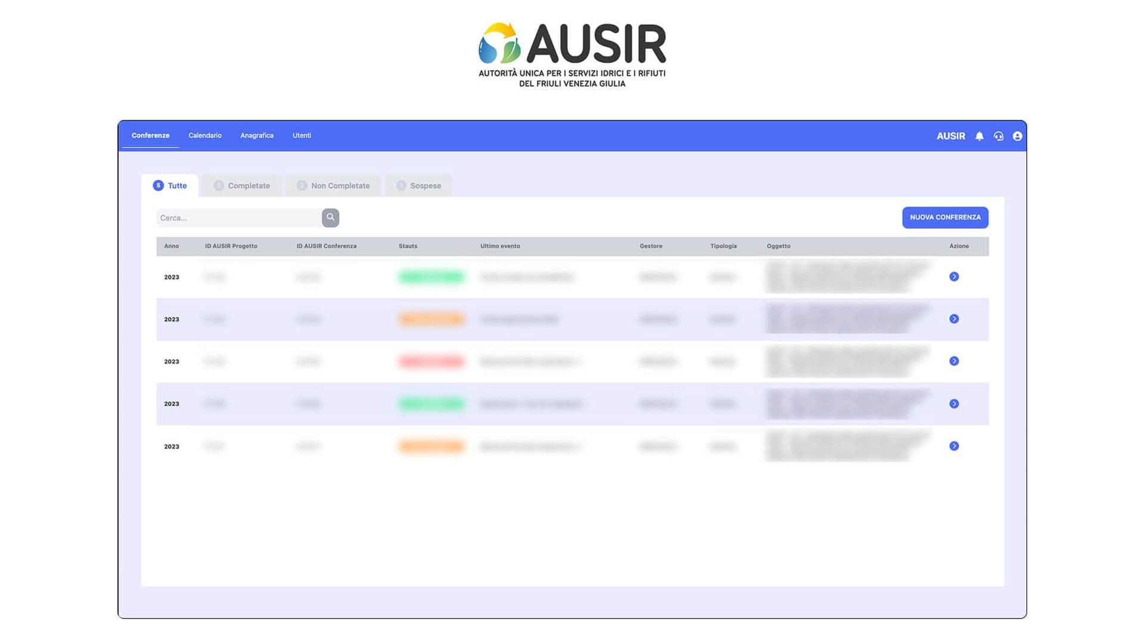Open the last row's action arrow
The width and height of the screenshot is (1144, 643).
pos(954,446)
